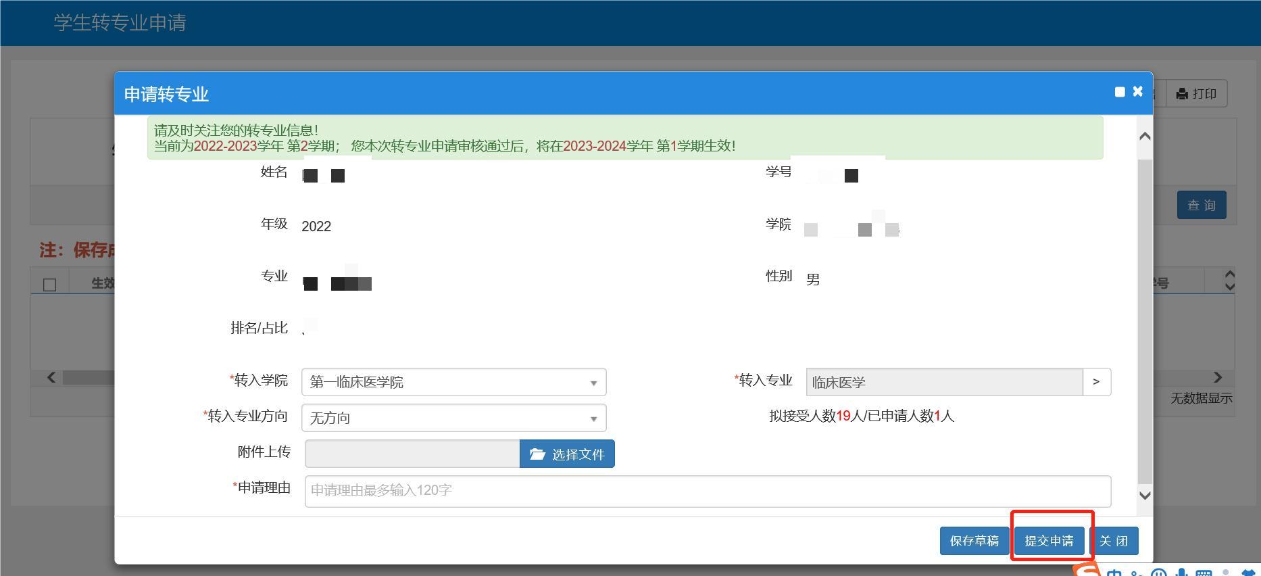Maximize the 申请转专业 dialog
The width and height of the screenshot is (1261, 576).
1120,92
